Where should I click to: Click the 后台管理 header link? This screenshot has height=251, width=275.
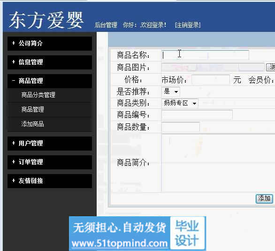pyautogui.click(x=106, y=25)
